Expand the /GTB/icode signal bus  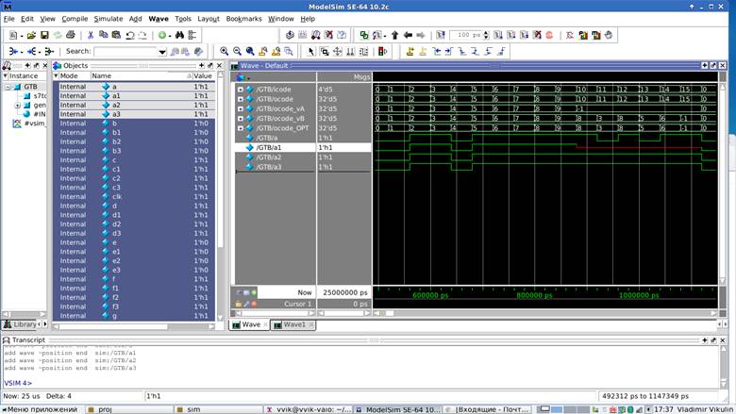coord(240,90)
